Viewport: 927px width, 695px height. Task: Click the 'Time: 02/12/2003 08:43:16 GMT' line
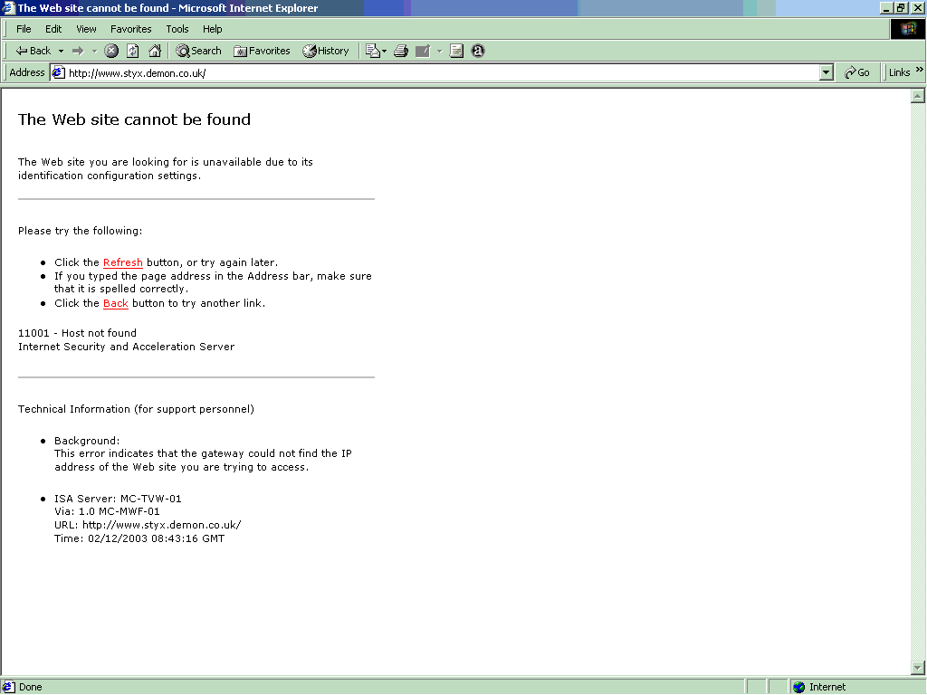[139, 538]
